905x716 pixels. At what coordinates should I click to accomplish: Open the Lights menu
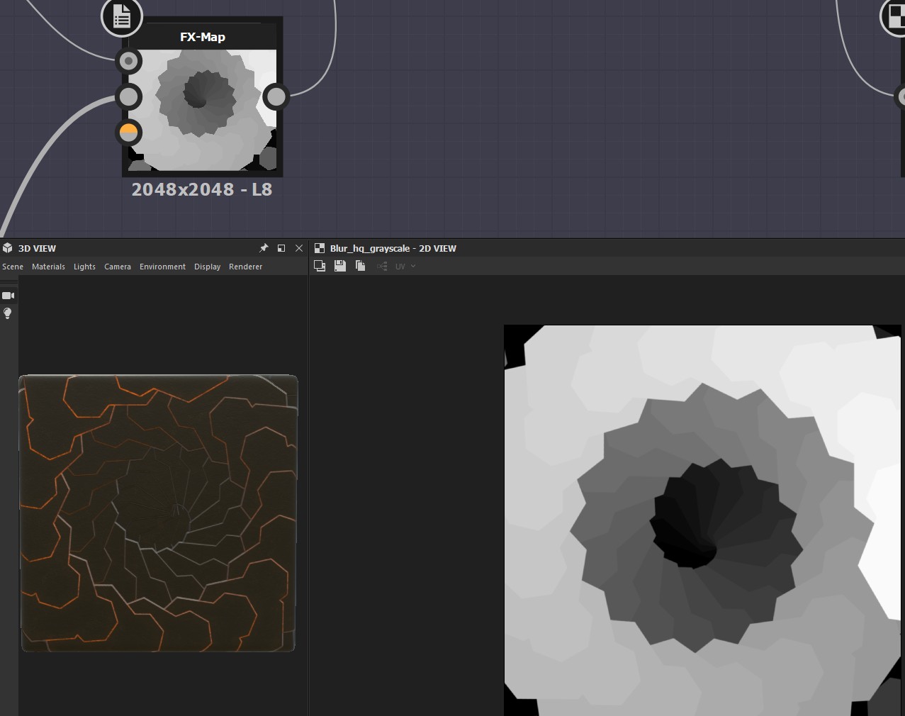pyautogui.click(x=84, y=267)
